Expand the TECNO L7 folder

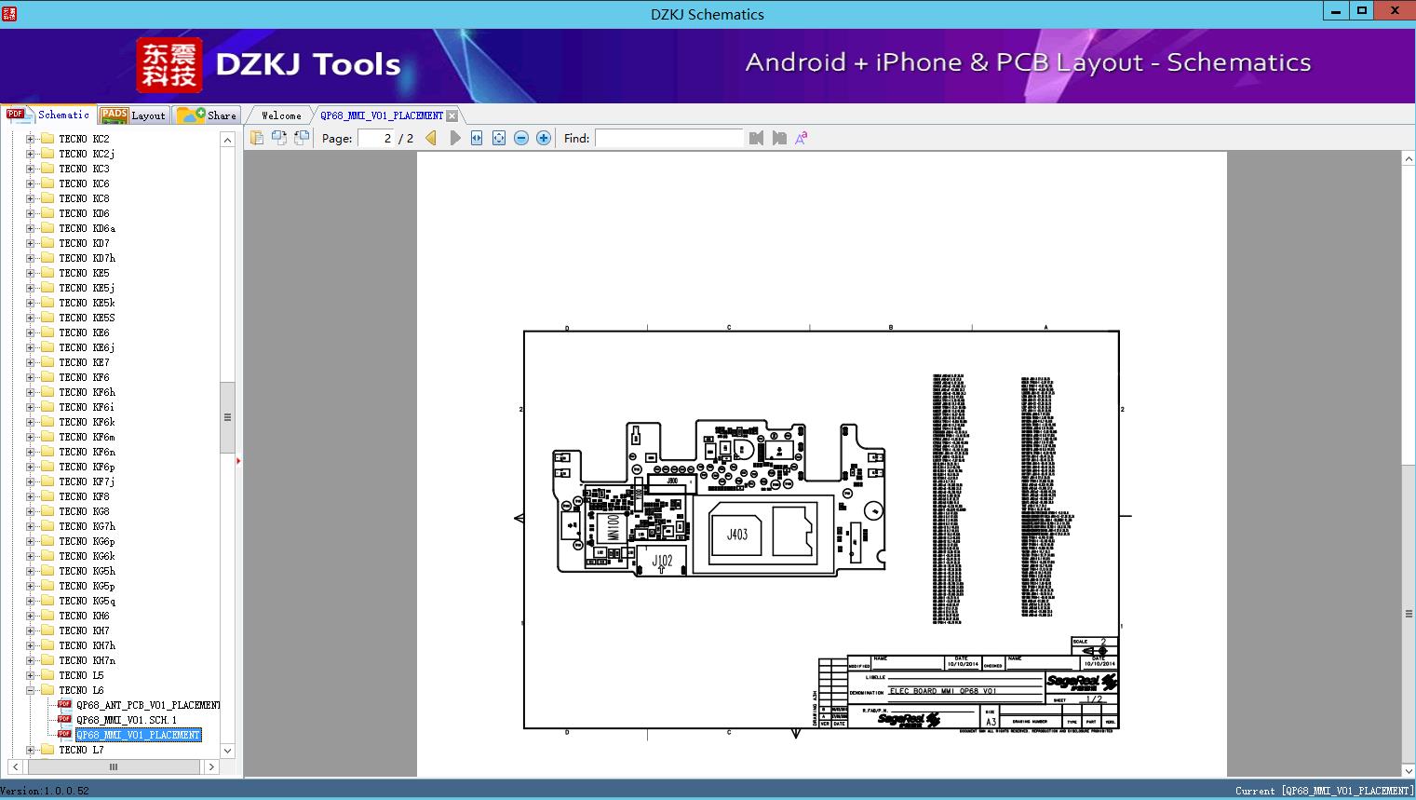[30, 750]
